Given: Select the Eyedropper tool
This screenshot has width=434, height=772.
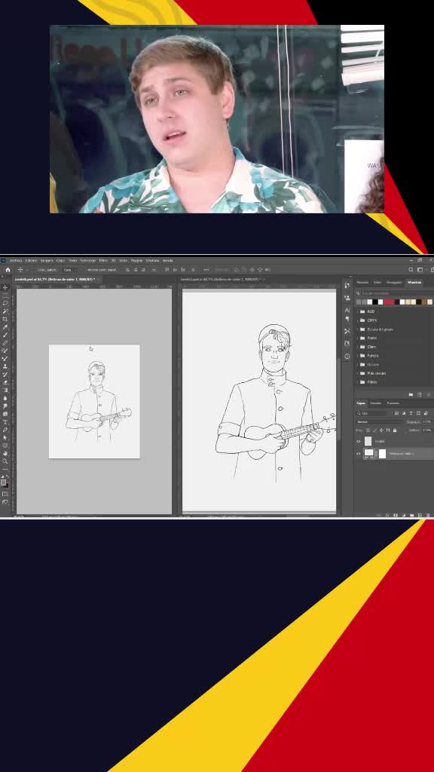Looking at the screenshot, I should point(5,326).
